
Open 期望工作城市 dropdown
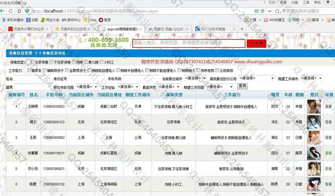[x=311, y=78]
